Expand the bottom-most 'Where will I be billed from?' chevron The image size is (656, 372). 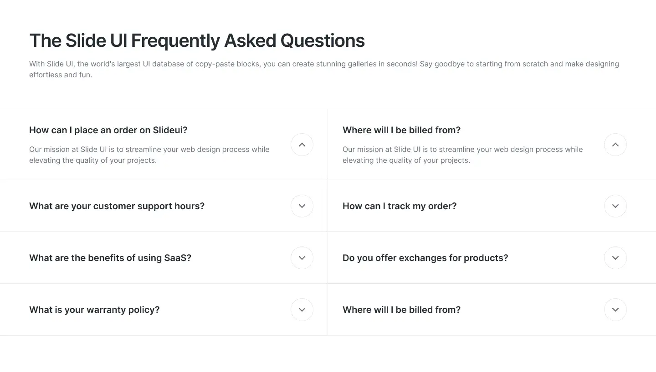click(x=615, y=310)
